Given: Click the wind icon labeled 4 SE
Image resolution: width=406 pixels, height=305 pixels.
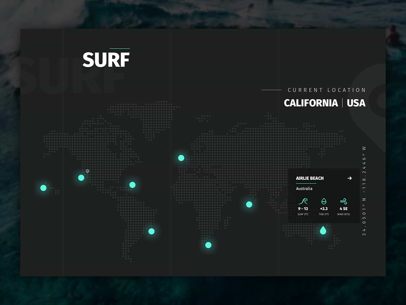Looking at the screenshot, I should coord(343,202).
